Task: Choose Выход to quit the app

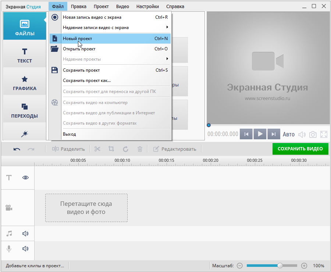Action: (x=110, y=134)
